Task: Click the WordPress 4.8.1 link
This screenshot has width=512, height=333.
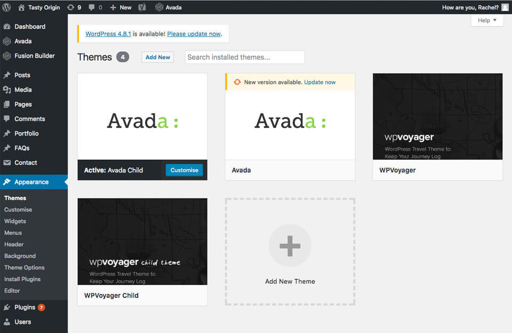Action: (108, 34)
